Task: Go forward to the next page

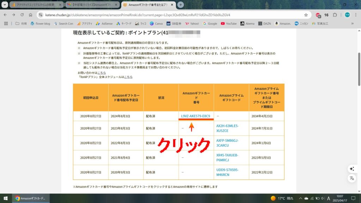Action: (14, 15)
